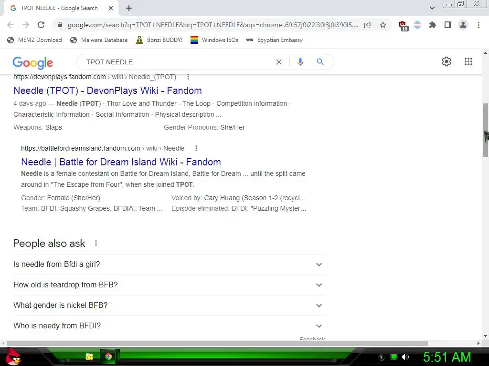The height and width of the screenshot is (366, 489).
Task: Open Needle Battle for Dream Island Wiki result
Action: click(121, 162)
